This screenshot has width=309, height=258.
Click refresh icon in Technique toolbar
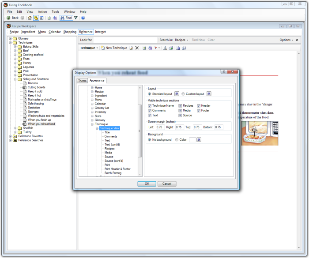click(x=144, y=48)
